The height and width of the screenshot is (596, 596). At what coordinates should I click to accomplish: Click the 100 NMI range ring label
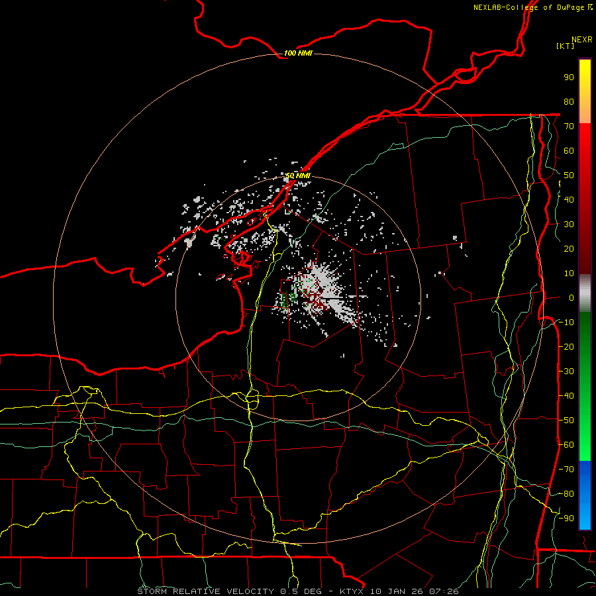coord(298,53)
